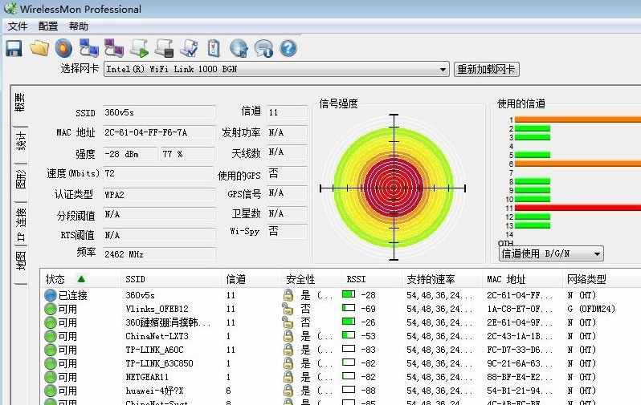
Task: Click RSSI signal bar showing -53
Action: tap(349, 335)
